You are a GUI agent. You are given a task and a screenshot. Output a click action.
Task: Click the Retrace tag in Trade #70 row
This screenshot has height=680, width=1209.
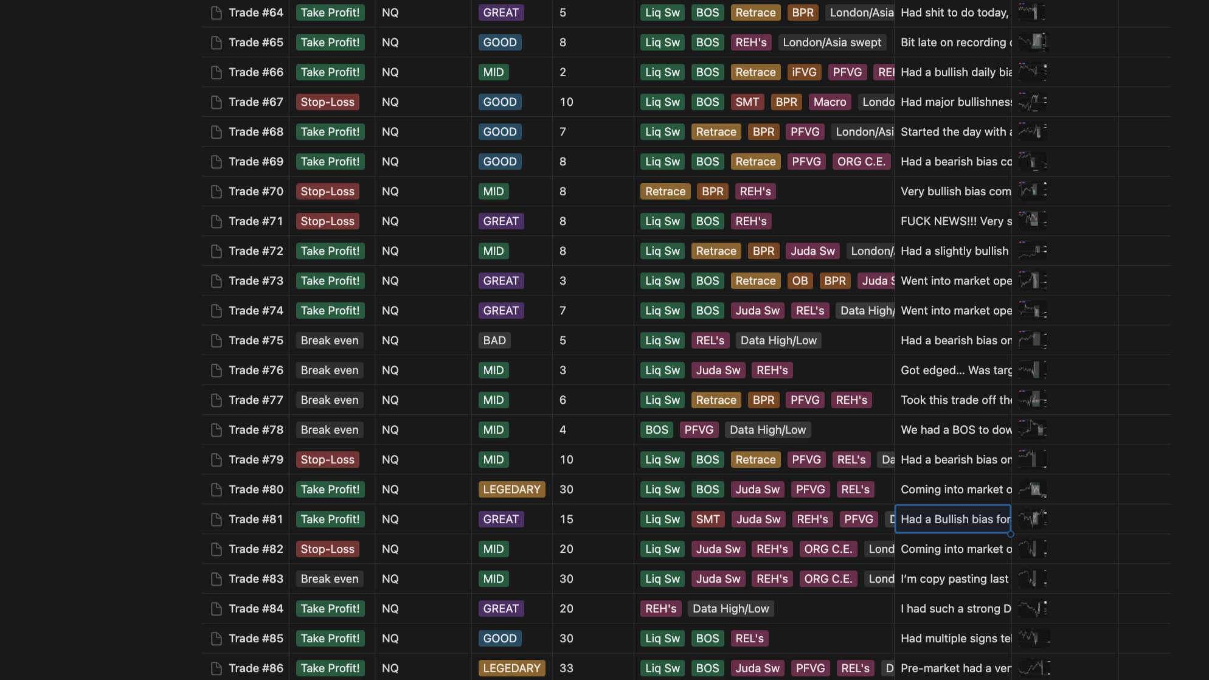pyautogui.click(x=665, y=192)
